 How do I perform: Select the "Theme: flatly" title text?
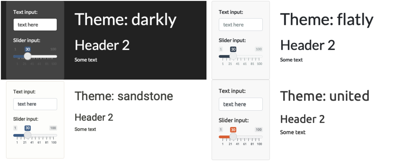[x=327, y=19]
